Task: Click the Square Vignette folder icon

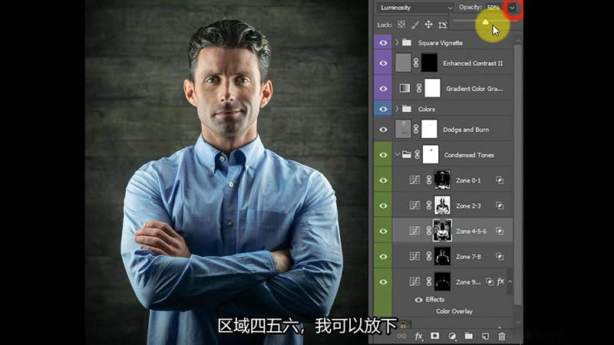Action: (407, 42)
